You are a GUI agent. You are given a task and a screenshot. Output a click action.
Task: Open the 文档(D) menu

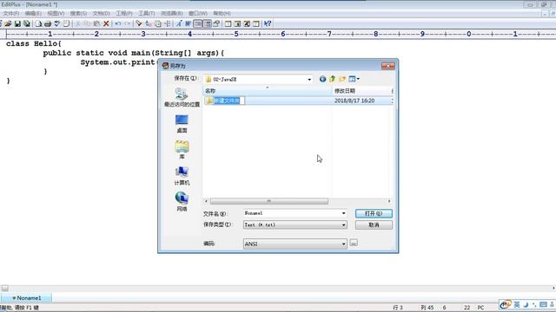[x=101, y=14]
